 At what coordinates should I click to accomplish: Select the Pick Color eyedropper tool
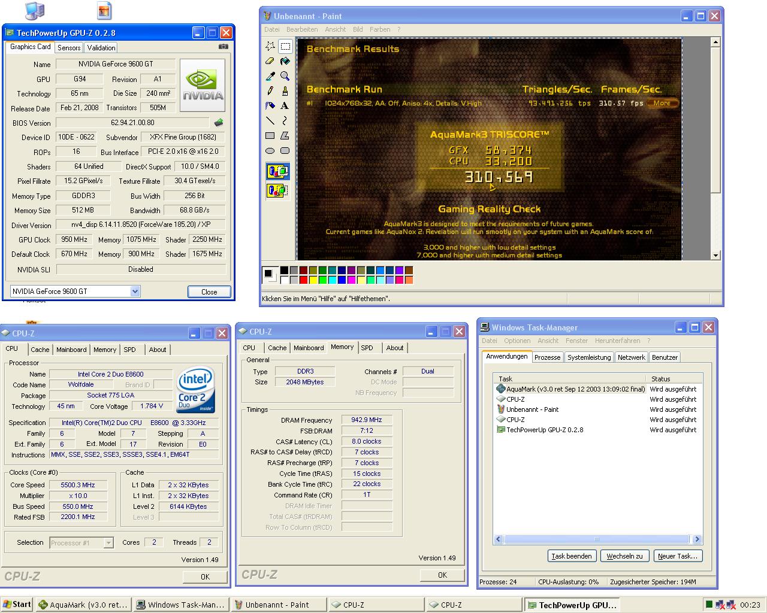click(270, 76)
